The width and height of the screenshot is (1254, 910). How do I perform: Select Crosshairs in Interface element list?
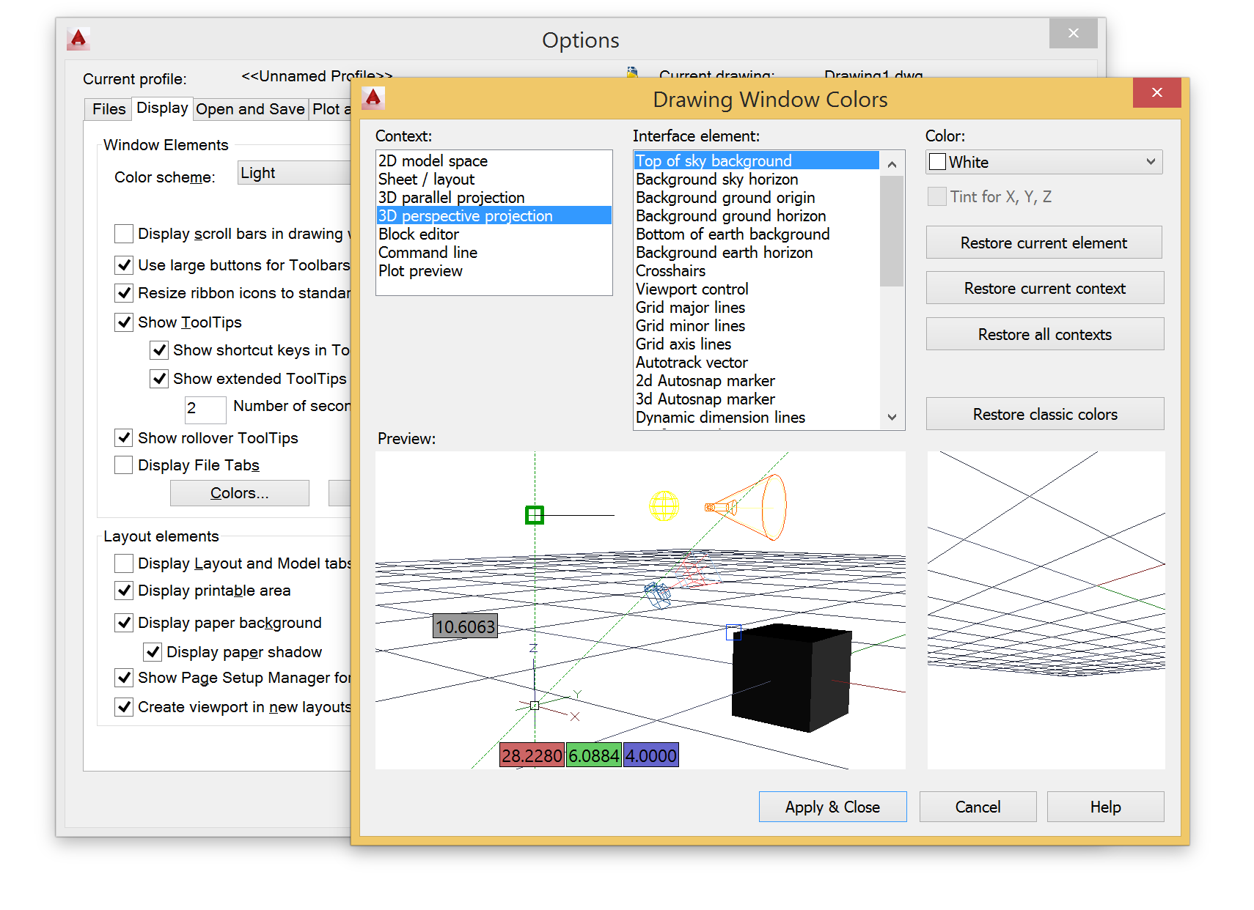pos(670,270)
